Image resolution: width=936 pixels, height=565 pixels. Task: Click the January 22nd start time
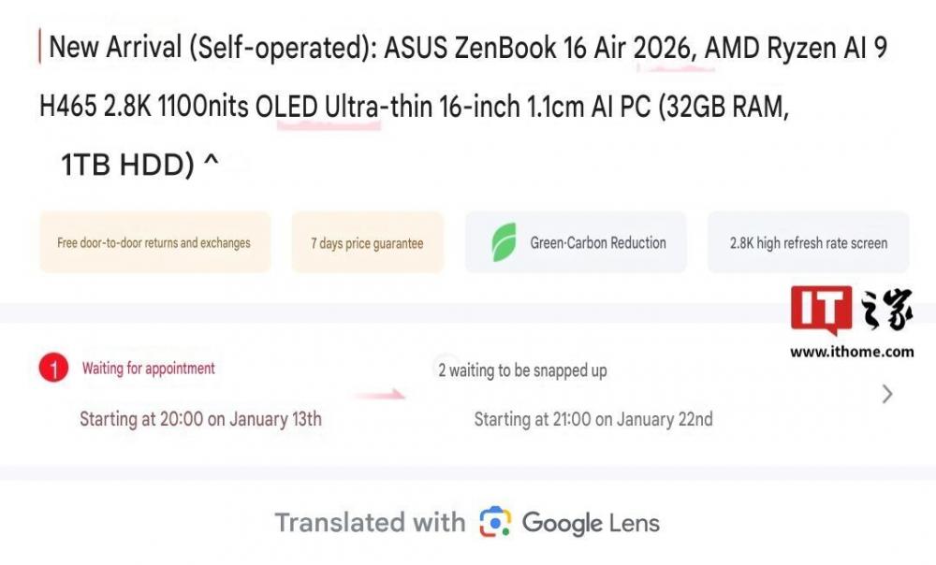593,419
